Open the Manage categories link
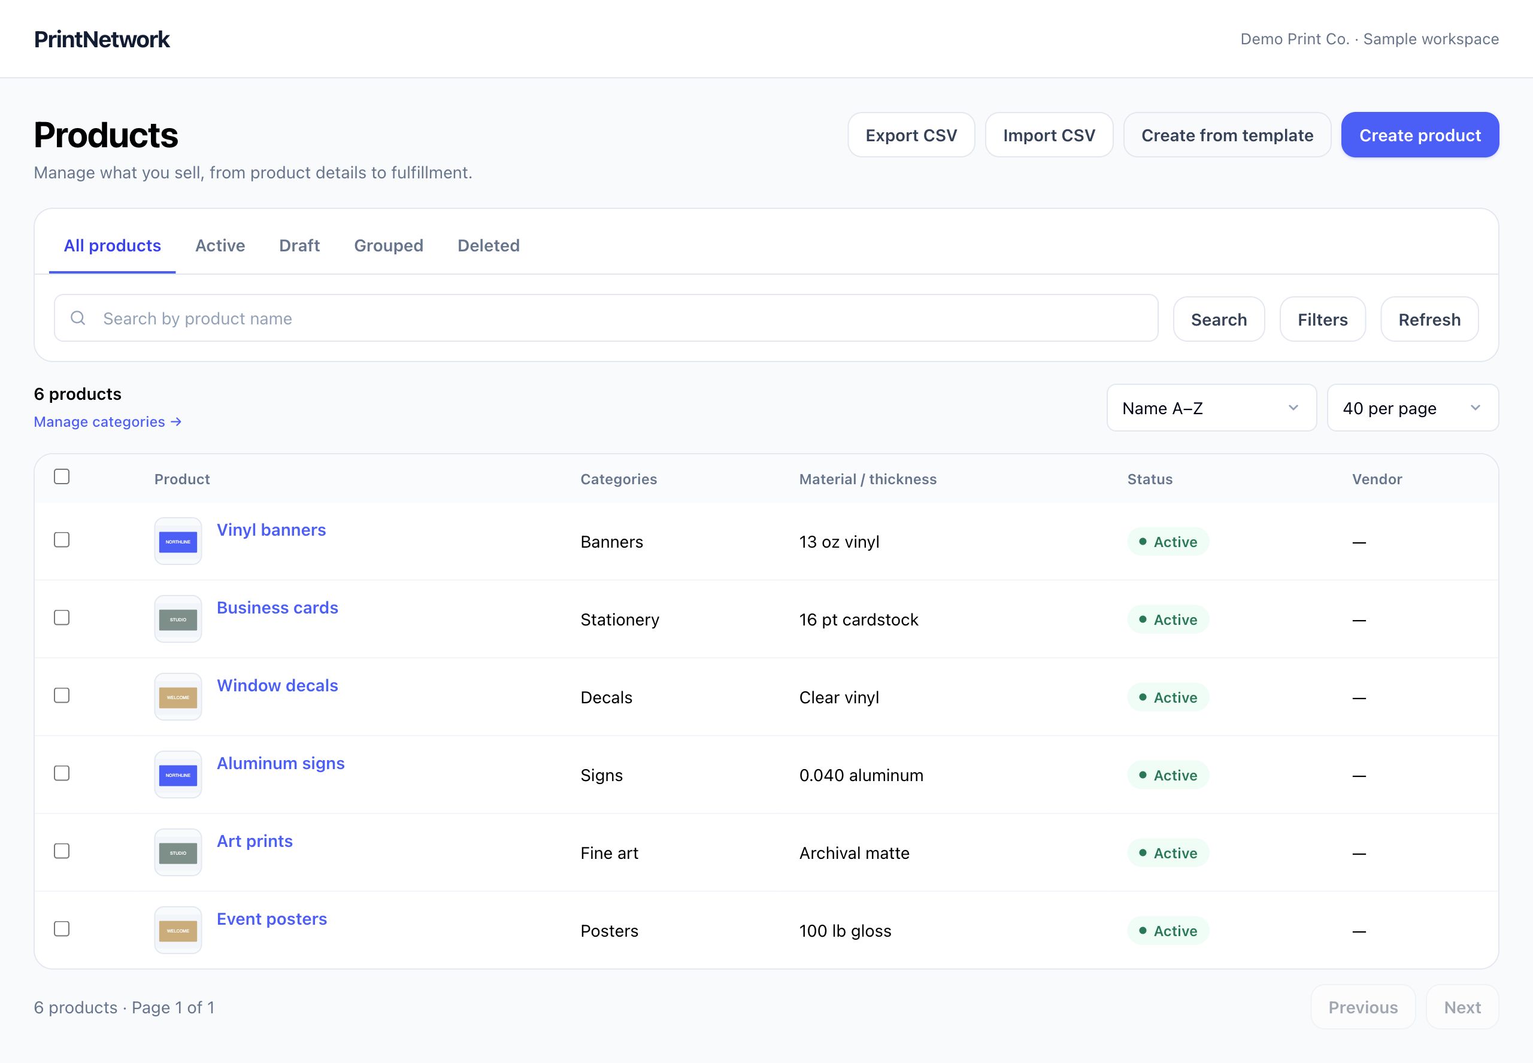The height and width of the screenshot is (1063, 1533). pyautogui.click(x=108, y=421)
